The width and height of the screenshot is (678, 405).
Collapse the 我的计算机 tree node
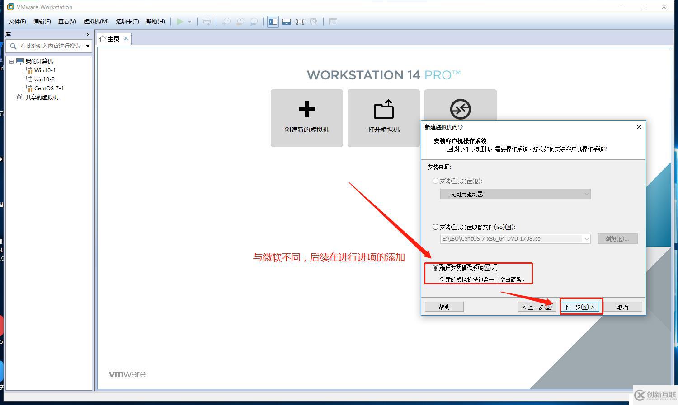pos(11,61)
